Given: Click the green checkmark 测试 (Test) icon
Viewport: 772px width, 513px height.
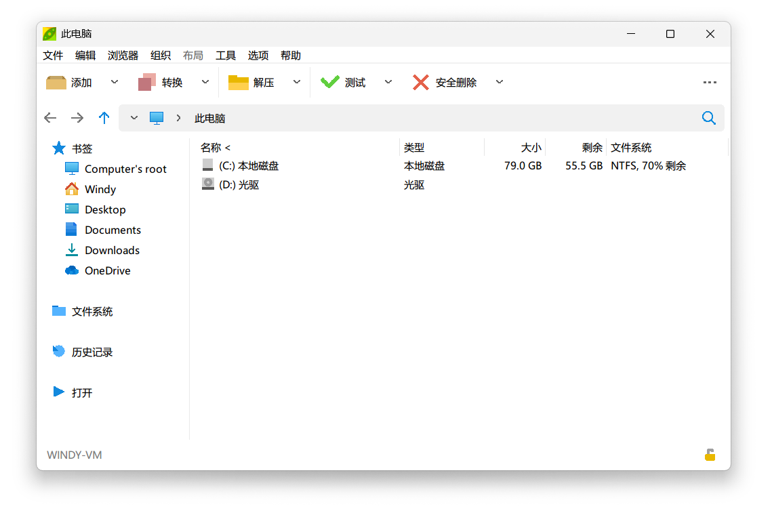Looking at the screenshot, I should (330, 82).
